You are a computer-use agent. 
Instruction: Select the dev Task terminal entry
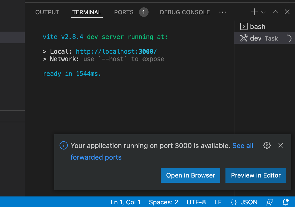tap(264, 38)
